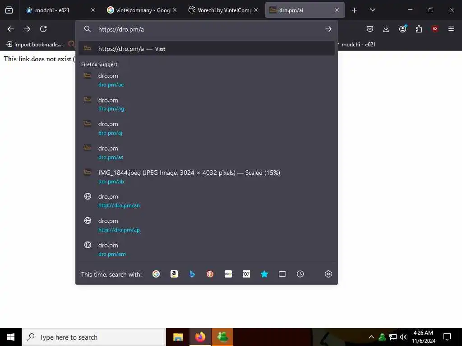The image size is (462, 346).
Task: Search in History clock icon
Action: point(300,274)
